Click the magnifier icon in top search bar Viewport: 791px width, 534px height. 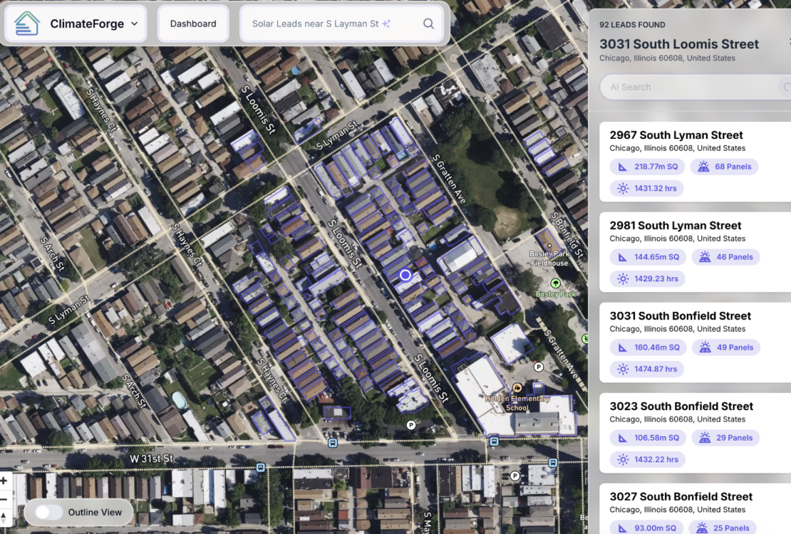click(x=428, y=23)
